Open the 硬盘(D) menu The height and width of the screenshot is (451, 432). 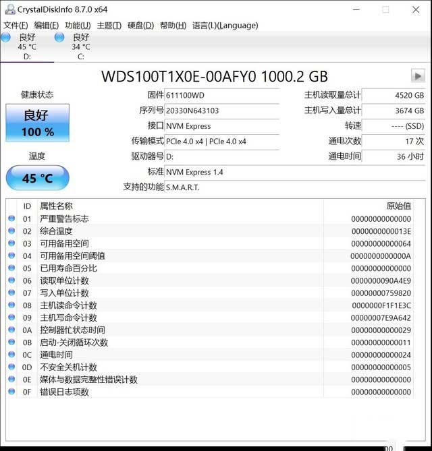click(x=140, y=26)
